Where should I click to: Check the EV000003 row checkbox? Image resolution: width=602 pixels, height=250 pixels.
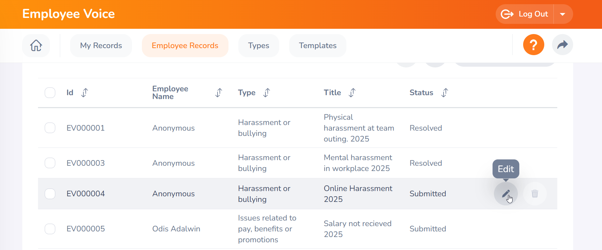point(50,163)
